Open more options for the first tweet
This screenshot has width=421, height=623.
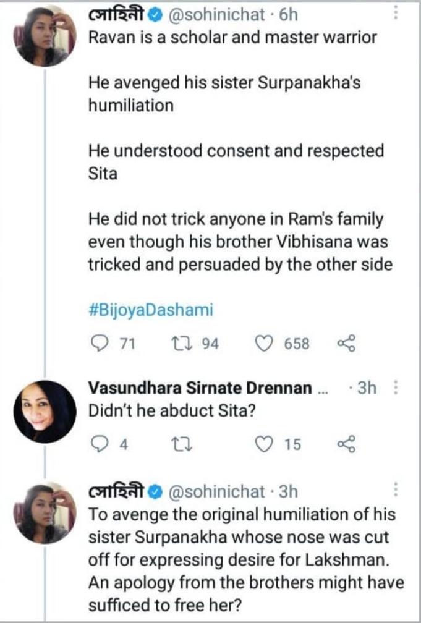(x=396, y=14)
